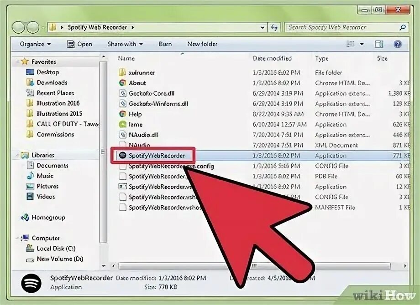Select the xulrunner folder icon
Image resolution: width=420 pixels, height=305 pixels.
(x=122, y=72)
